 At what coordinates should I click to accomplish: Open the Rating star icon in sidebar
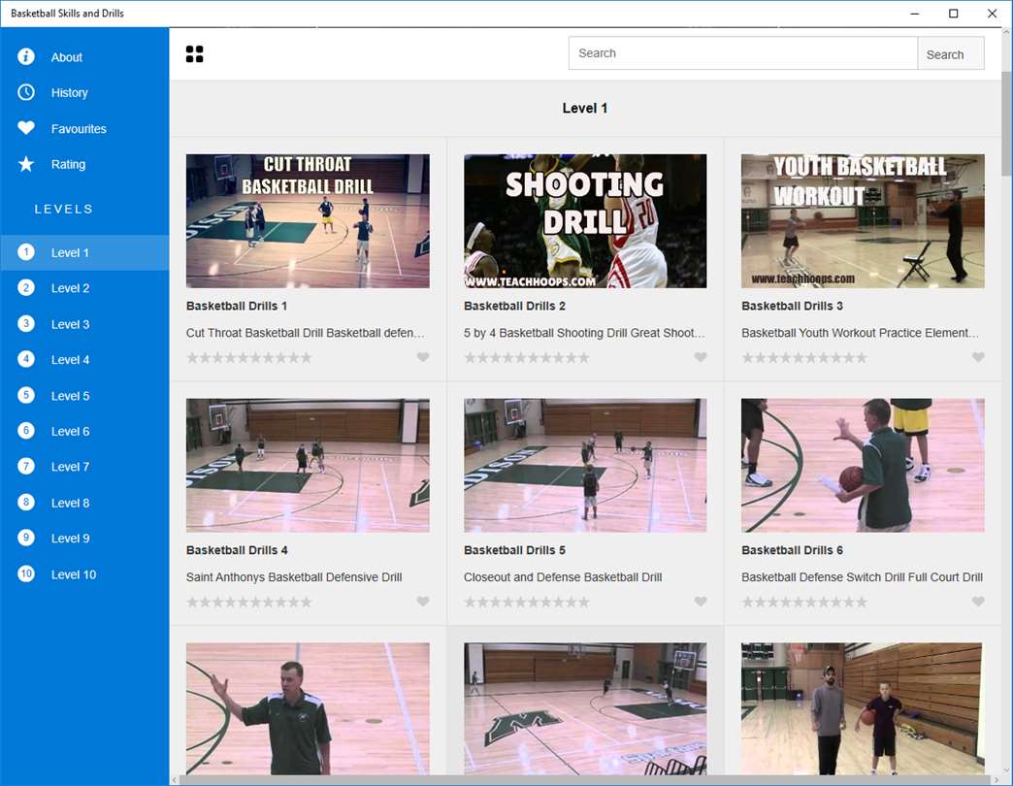26,164
